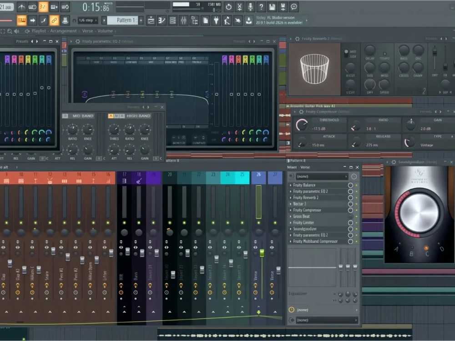Toggle the metronome icon in top toolbar

[x=21, y=7]
